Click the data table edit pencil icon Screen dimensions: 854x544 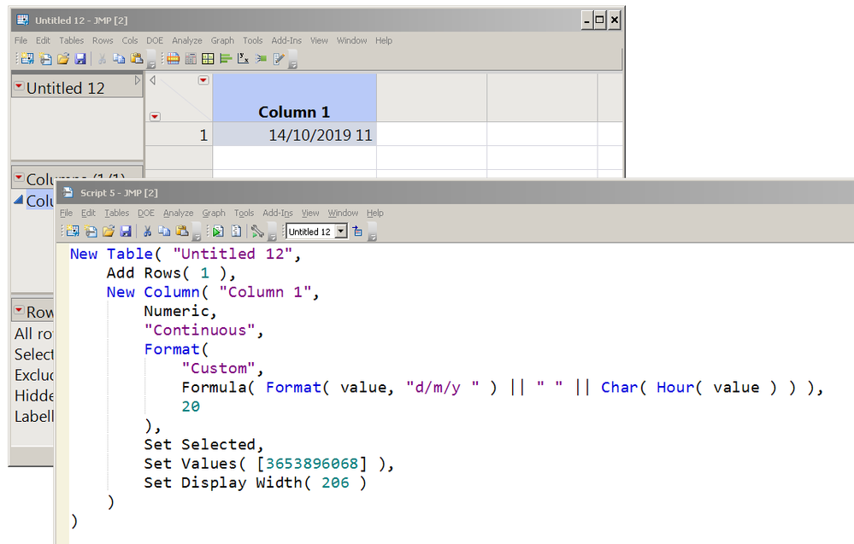279,59
